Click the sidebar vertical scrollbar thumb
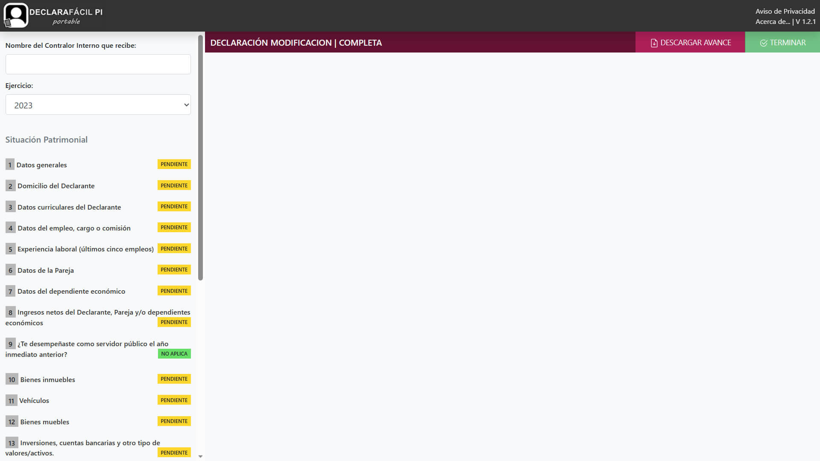The height and width of the screenshot is (461, 820). pos(200,158)
